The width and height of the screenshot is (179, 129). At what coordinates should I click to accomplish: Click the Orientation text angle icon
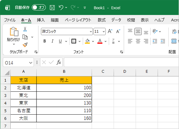pos(155,32)
